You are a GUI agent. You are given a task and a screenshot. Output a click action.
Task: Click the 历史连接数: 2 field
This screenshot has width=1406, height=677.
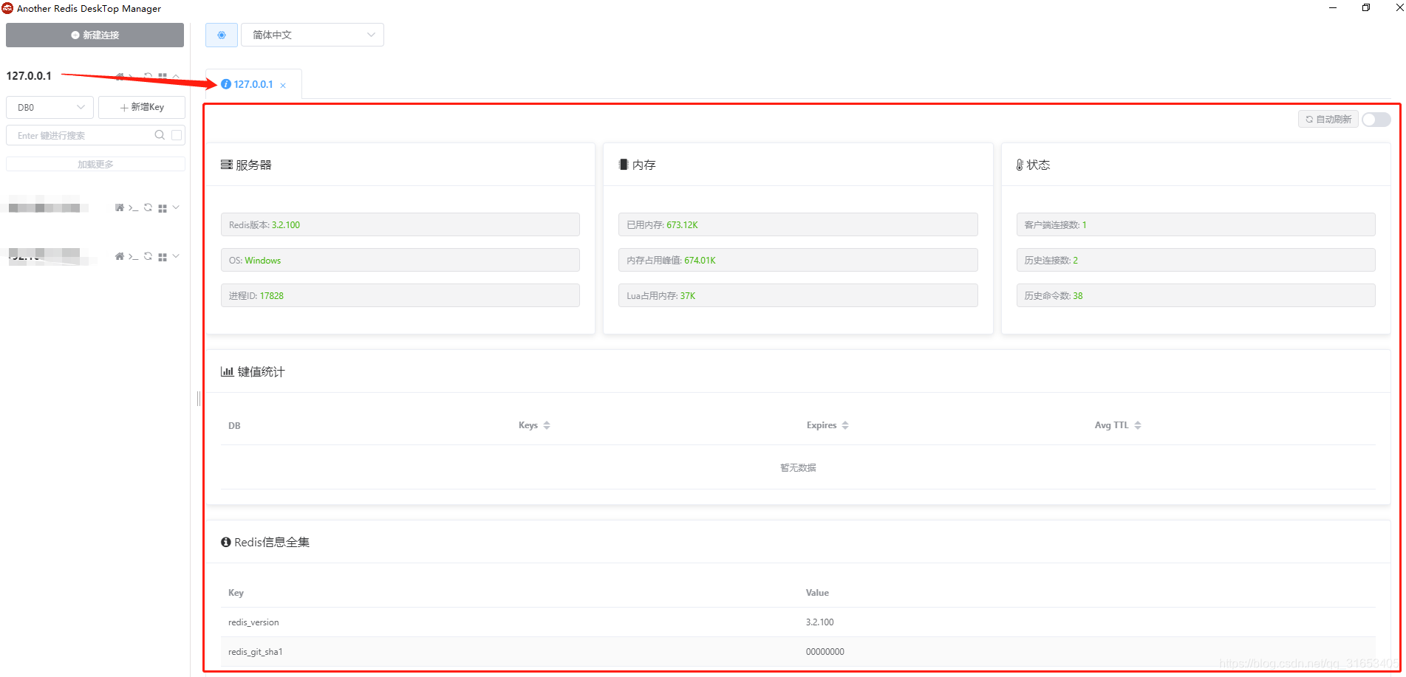[1195, 260]
